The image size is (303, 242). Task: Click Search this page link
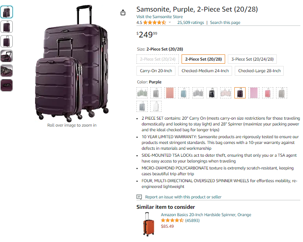225,22
